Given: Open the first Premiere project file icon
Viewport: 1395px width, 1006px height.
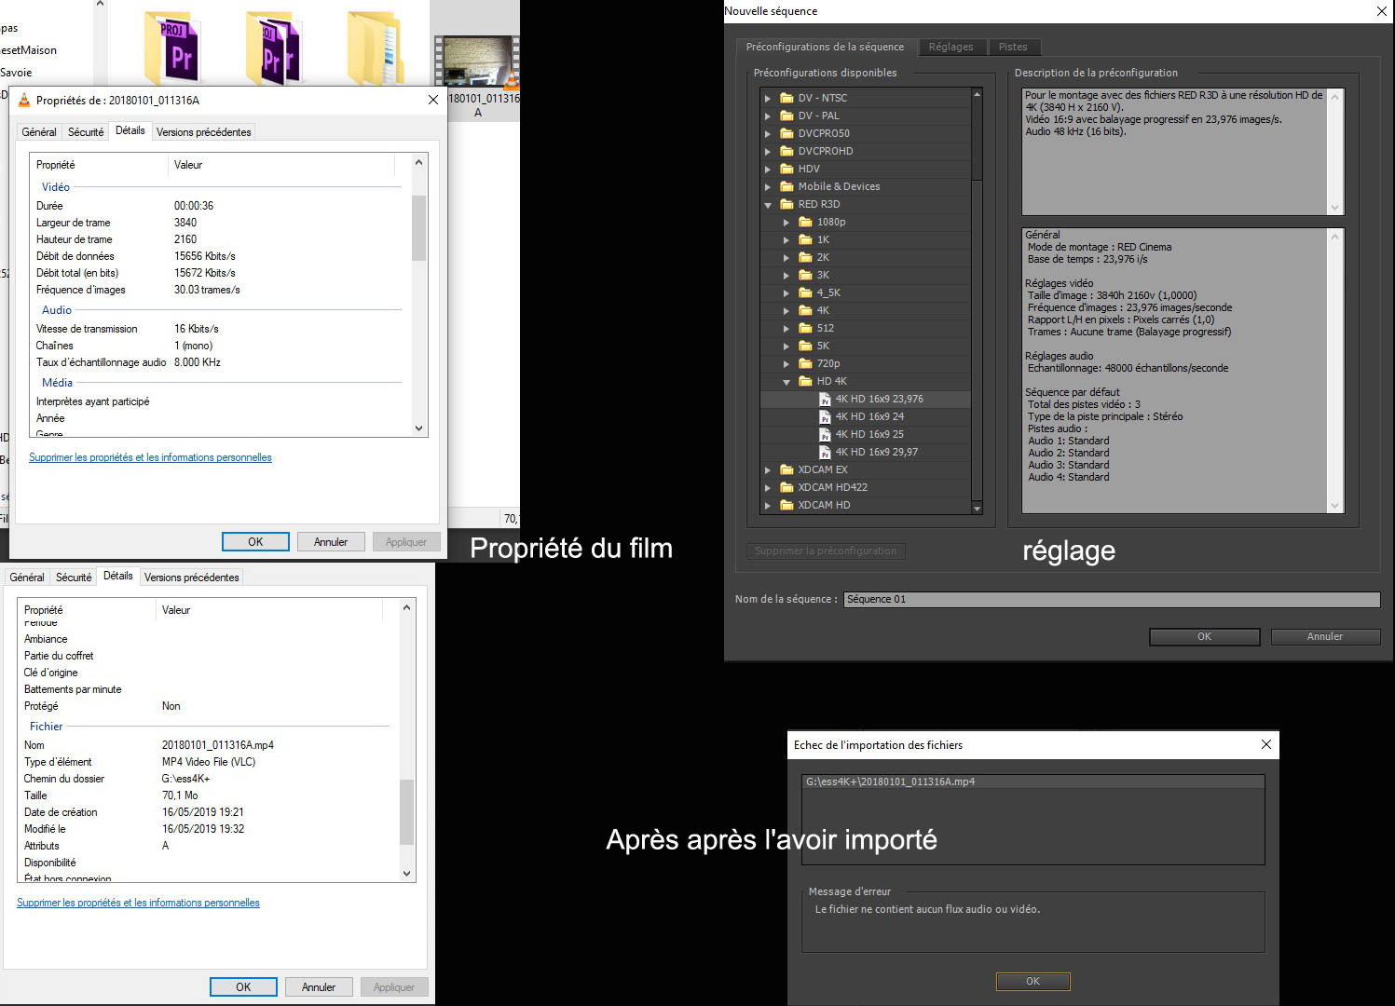Looking at the screenshot, I should coord(172,48).
